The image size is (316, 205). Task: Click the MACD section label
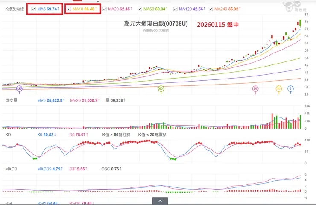click(x=11, y=169)
